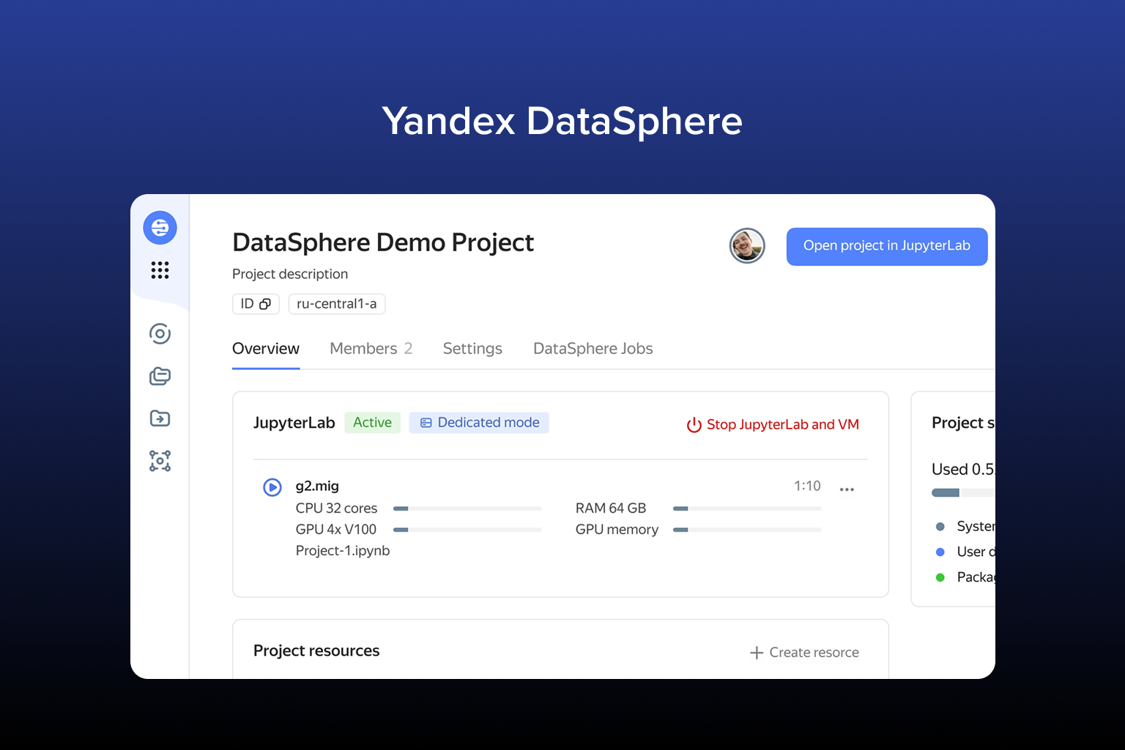Screen dimensions: 1125x750
Task: Click the Dedicated mode badge
Action: (479, 423)
